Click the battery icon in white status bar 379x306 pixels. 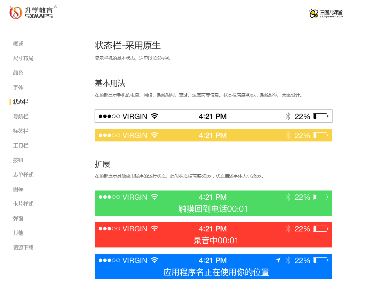[x=321, y=116]
